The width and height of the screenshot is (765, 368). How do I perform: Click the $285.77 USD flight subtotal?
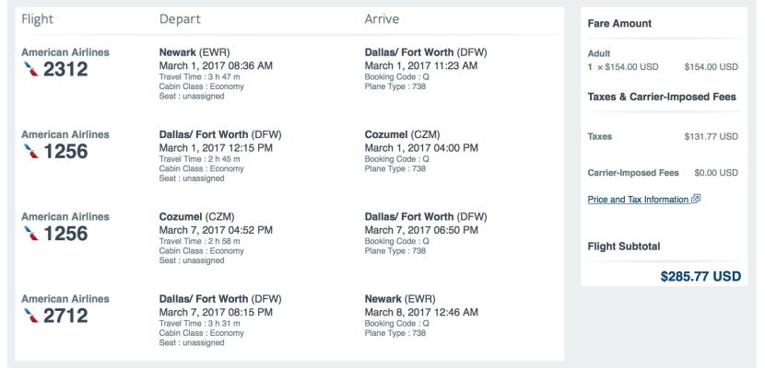pyautogui.click(x=700, y=277)
